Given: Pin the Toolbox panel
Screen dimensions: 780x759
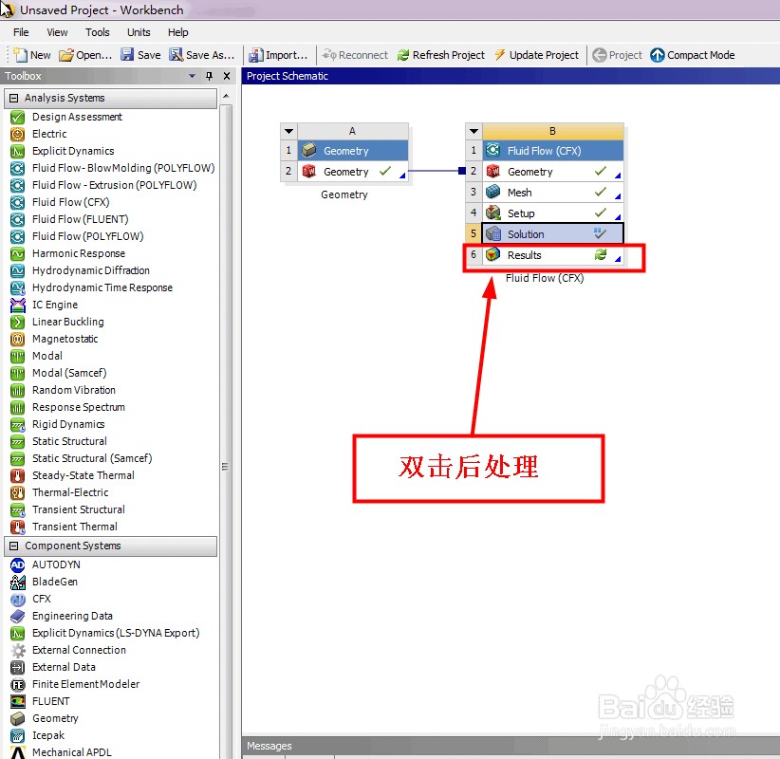Looking at the screenshot, I should pyautogui.click(x=209, y=76).
